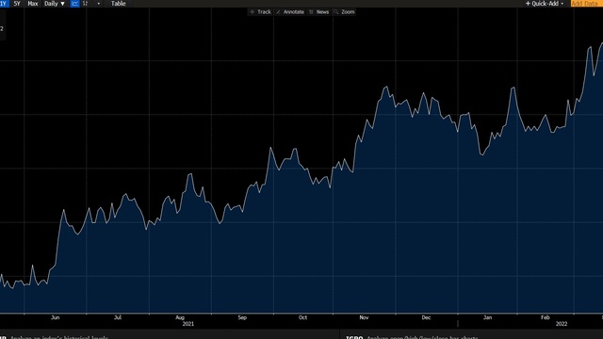Viewport: 603px width, 339px height.
Task: Click the November peak on the chart
Action: pos(386,88)
